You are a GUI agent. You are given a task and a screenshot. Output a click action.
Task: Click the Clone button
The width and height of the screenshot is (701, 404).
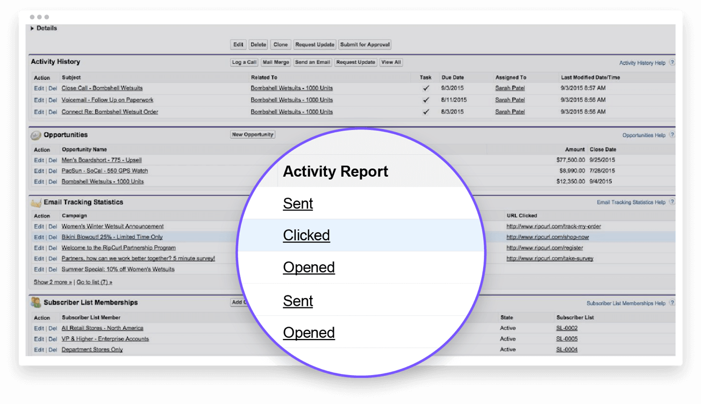pos(281,45)
